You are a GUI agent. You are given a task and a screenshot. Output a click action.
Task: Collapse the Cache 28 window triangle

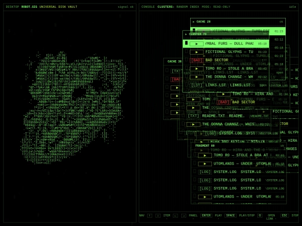(194, 22)
